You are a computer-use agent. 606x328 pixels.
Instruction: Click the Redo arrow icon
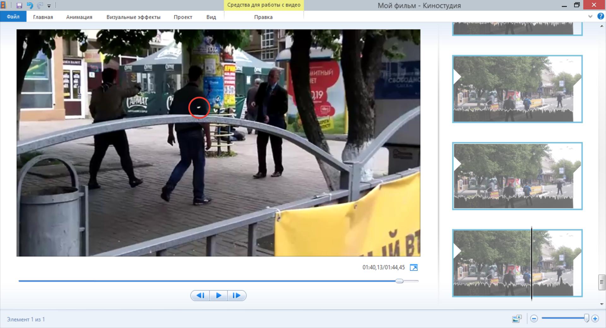click(40, 5)
